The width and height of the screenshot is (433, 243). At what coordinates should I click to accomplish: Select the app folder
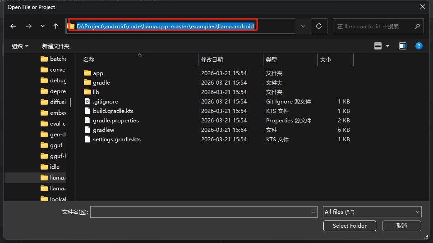click(x=98, y=73)
